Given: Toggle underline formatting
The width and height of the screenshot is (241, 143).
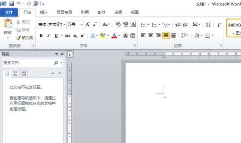Looking at the screenshot, I should tap(56, 36).
